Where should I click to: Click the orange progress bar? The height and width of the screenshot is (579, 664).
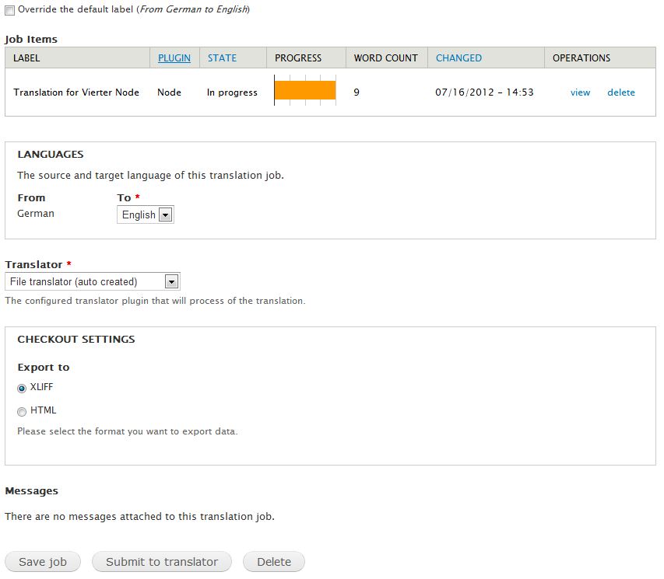point(305,90)
